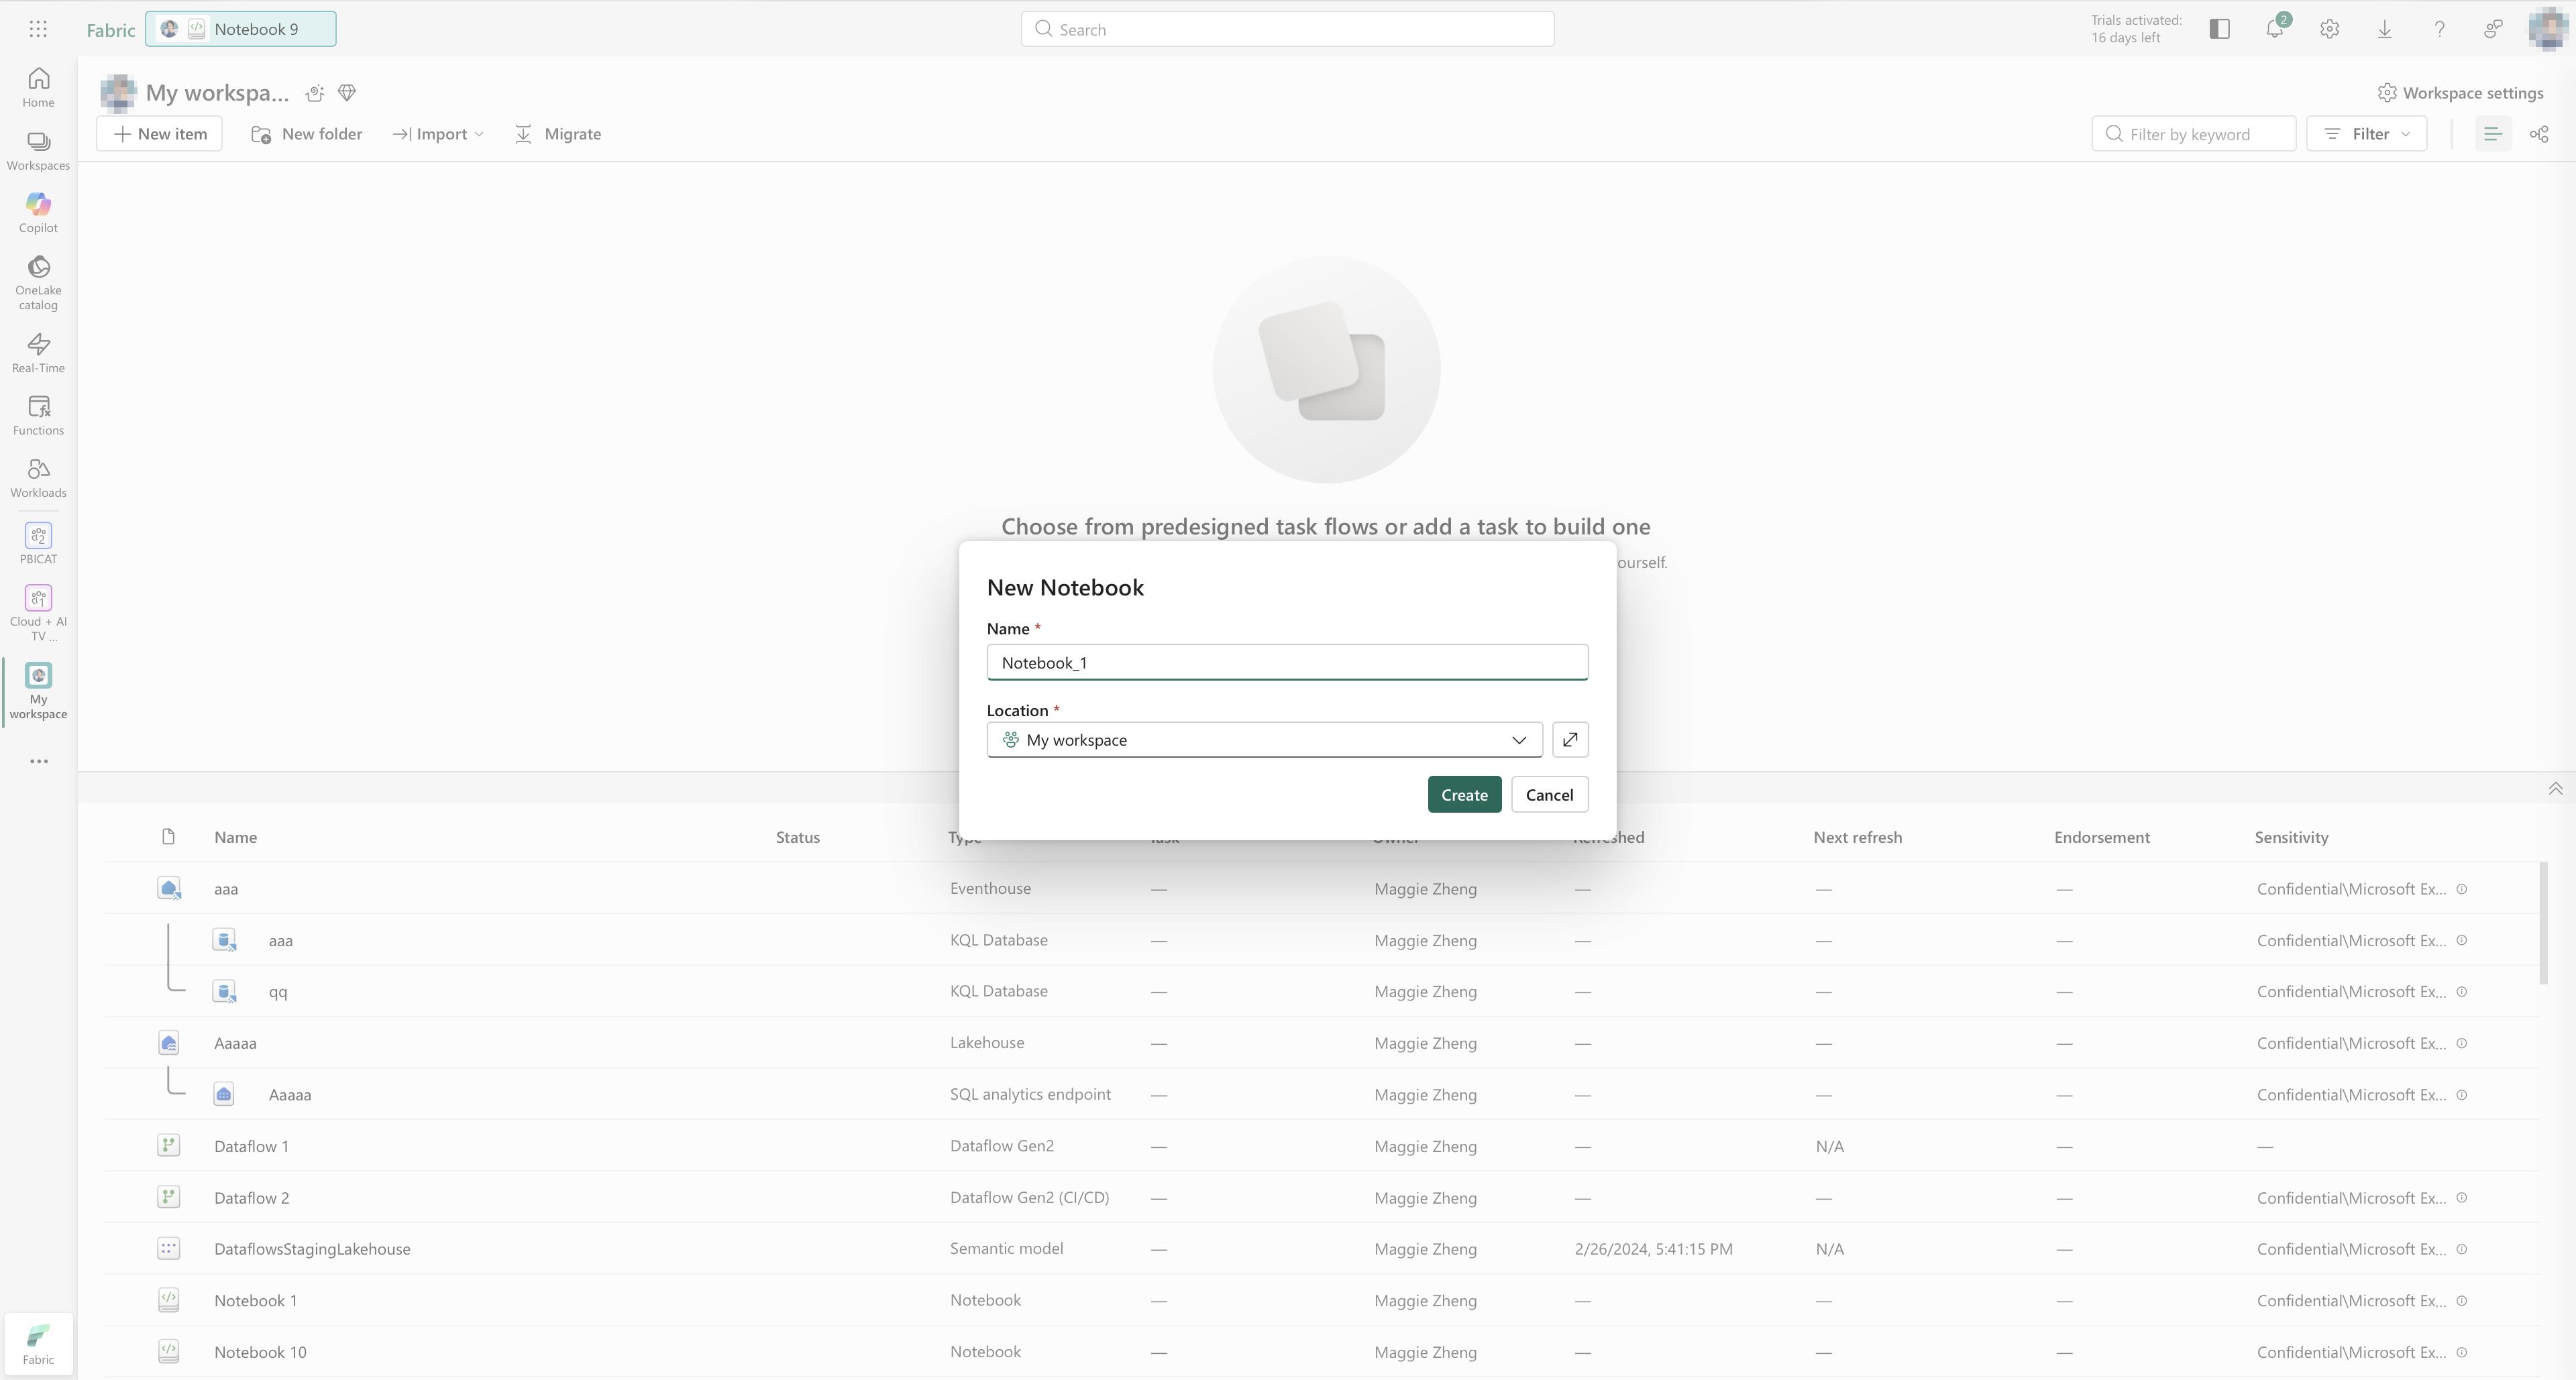Image resolution: width=2576 pixels, height=1380 pixels.
Task: Open the Import dropdown
Action: [439, 134]
